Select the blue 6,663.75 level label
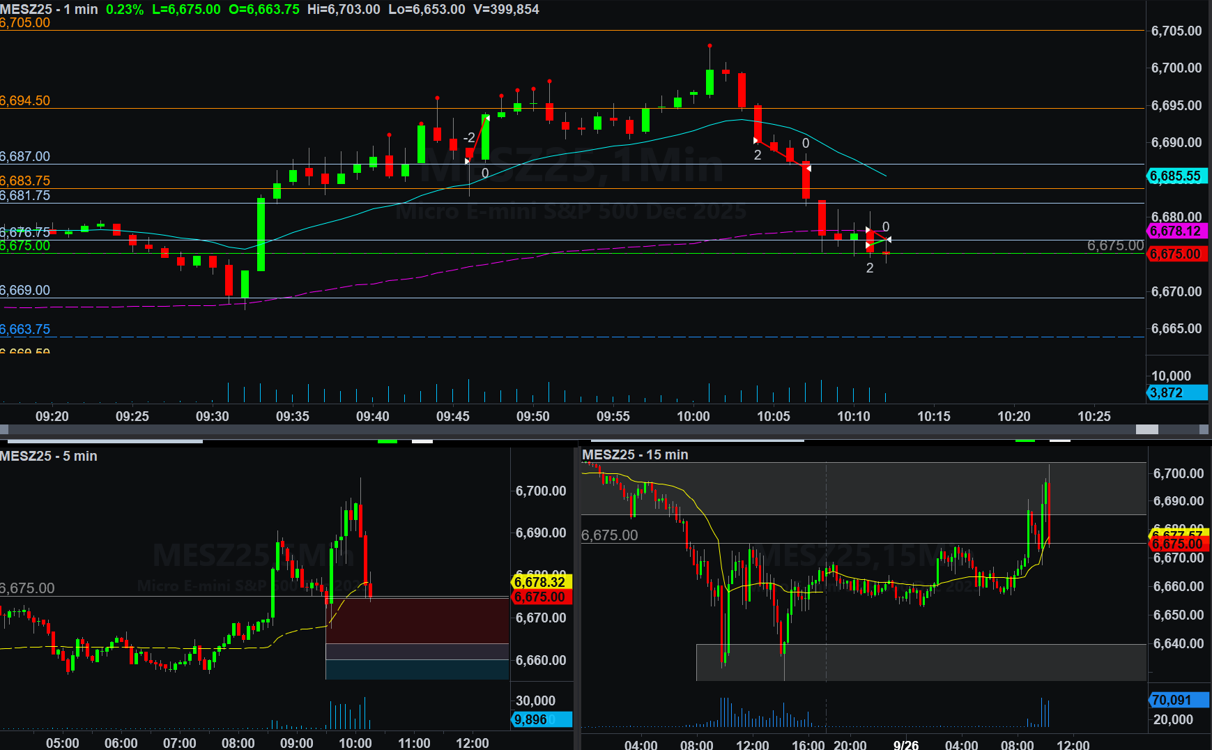1212x750 pixels. (x=25, y=329)
